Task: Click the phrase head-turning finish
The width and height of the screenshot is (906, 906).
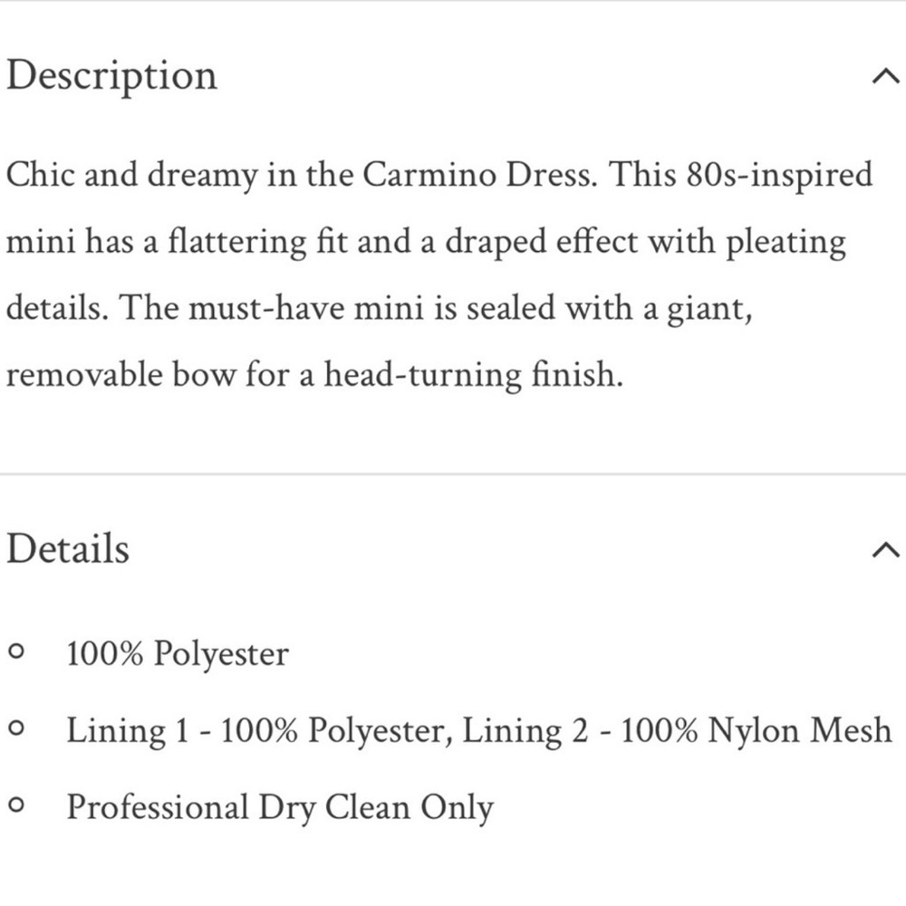Action: pyautogui.click(x=473, y=375)
